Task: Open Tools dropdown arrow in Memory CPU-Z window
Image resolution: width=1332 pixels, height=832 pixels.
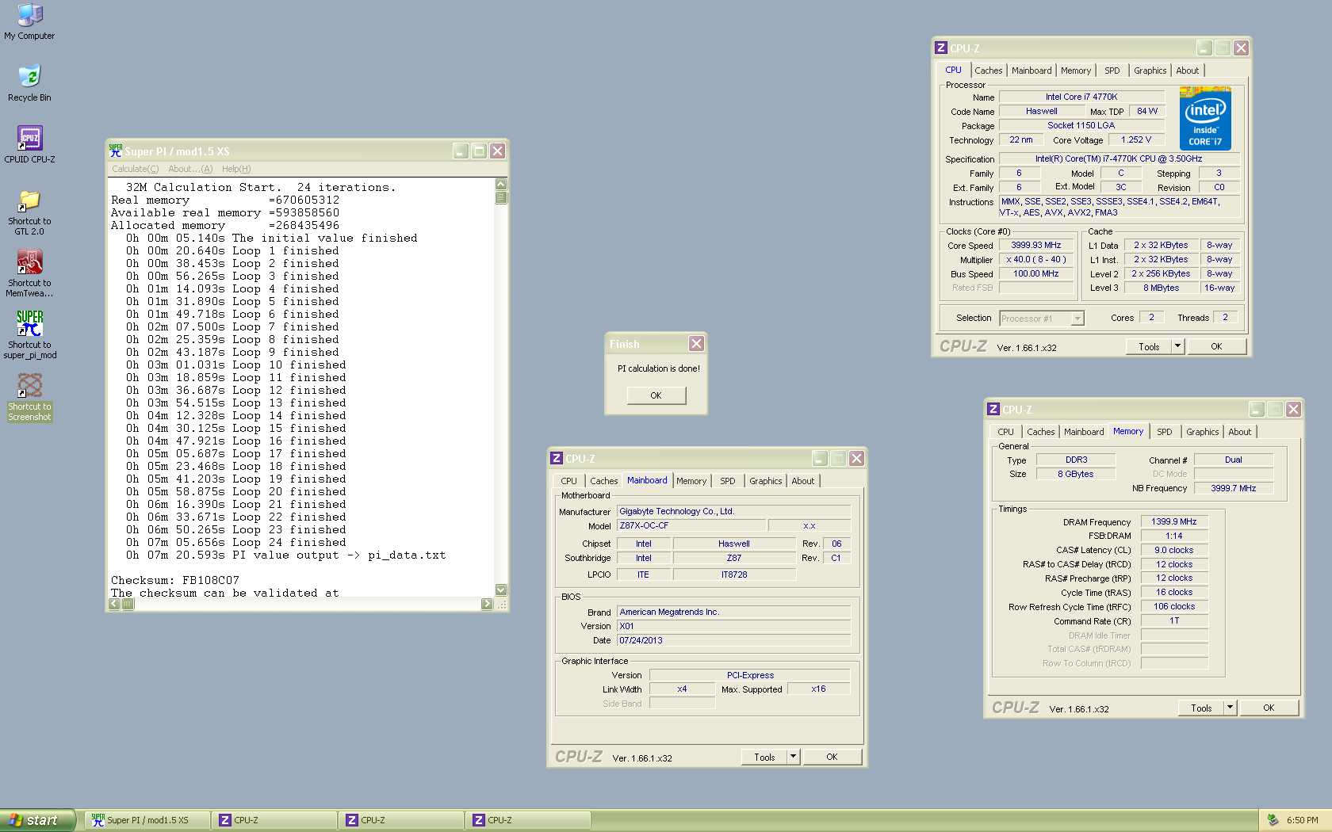Action: coord(1230,708)
